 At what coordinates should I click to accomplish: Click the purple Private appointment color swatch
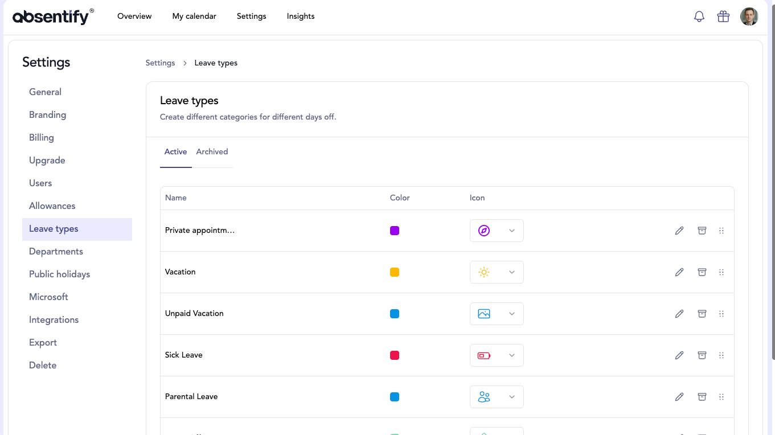(x=395, y=231)
